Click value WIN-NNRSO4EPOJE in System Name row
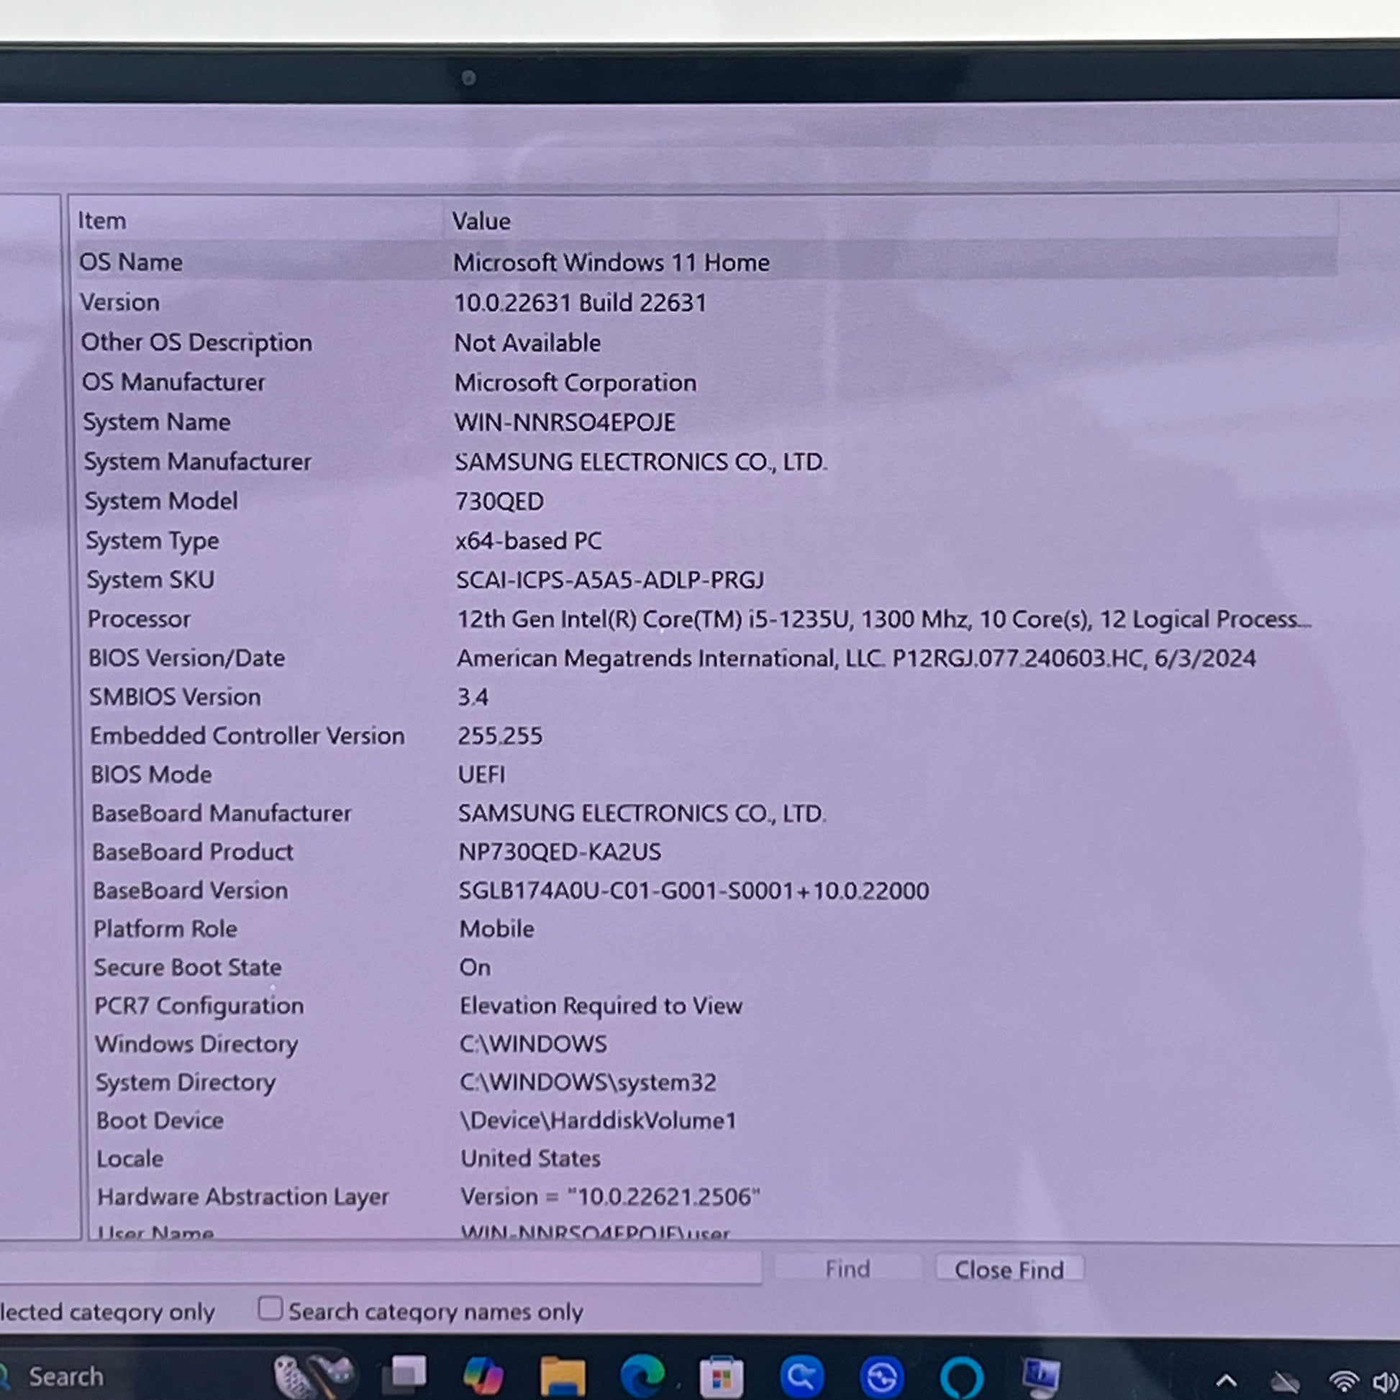This screenshot has width=1400, height=1400. click(565, 422)
